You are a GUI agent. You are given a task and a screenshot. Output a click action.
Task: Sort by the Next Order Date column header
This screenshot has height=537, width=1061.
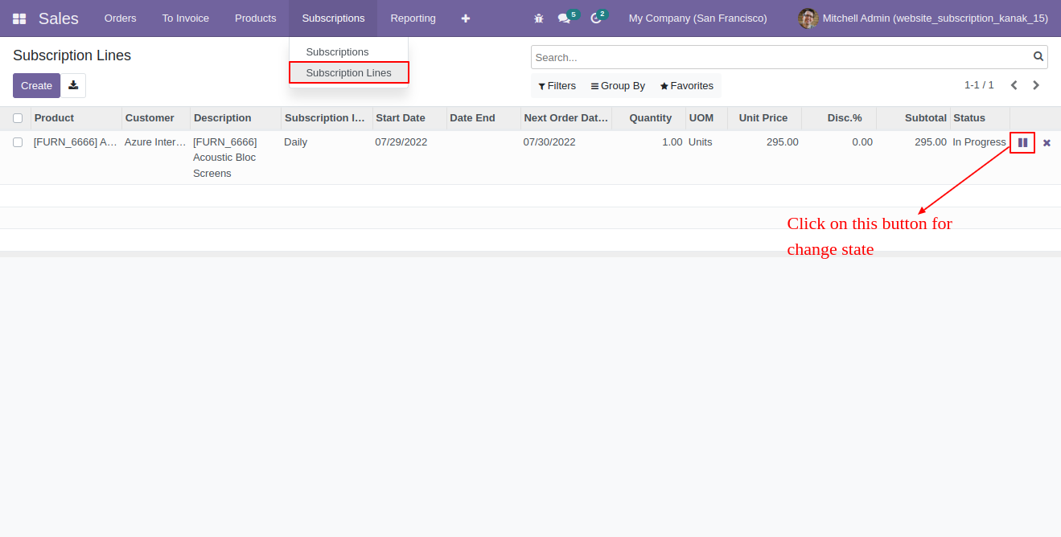[x=566, y=118]
